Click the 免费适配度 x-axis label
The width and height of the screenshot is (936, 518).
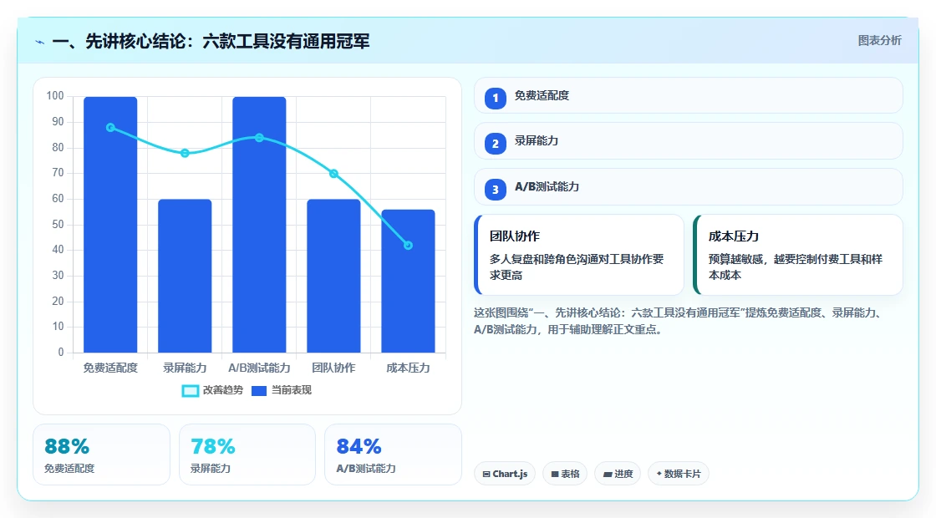[110, 368]
